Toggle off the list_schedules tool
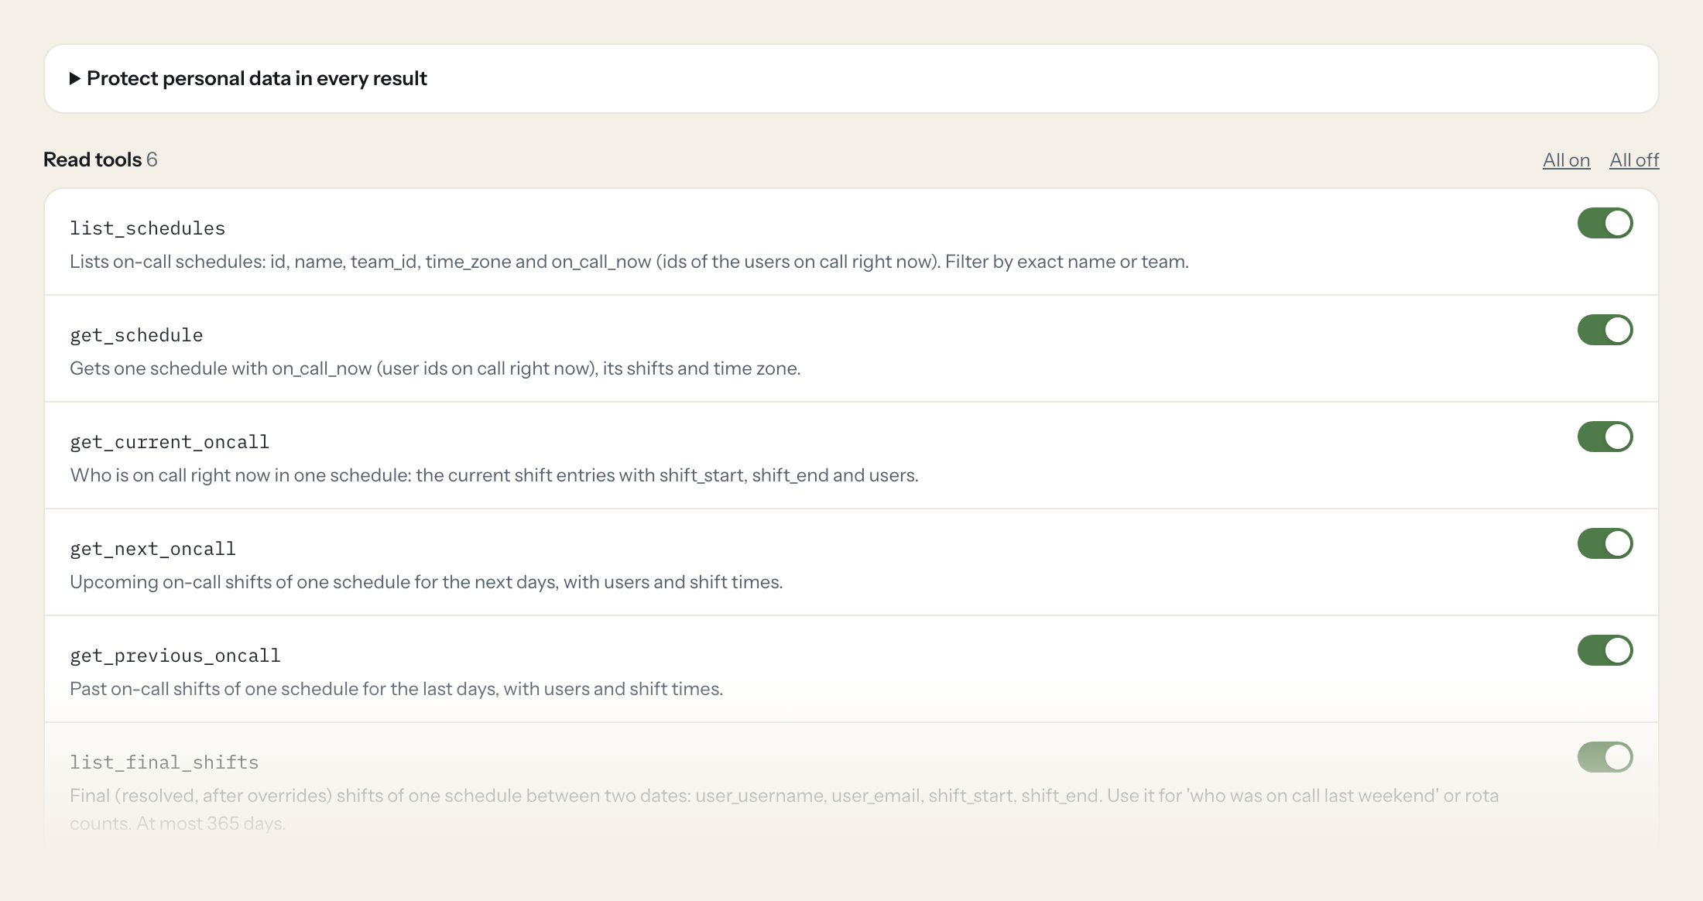Viewport: 1703px width, 901px height. pos(1605,223)
